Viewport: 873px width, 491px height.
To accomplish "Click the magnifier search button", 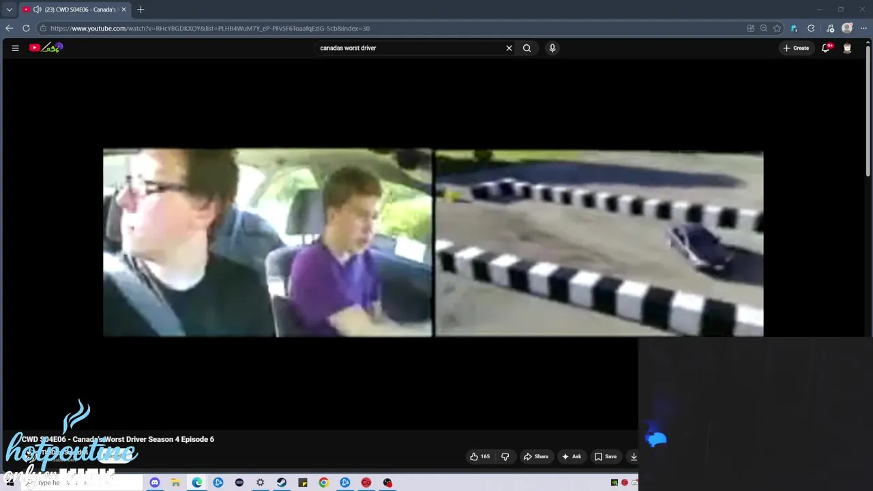I will pyautogui.click(x=527, y=48).
